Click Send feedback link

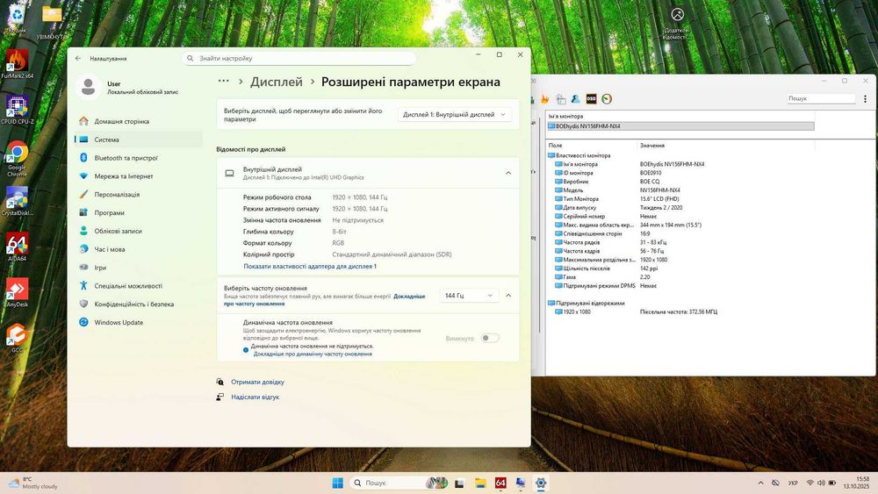coord(255,397)
